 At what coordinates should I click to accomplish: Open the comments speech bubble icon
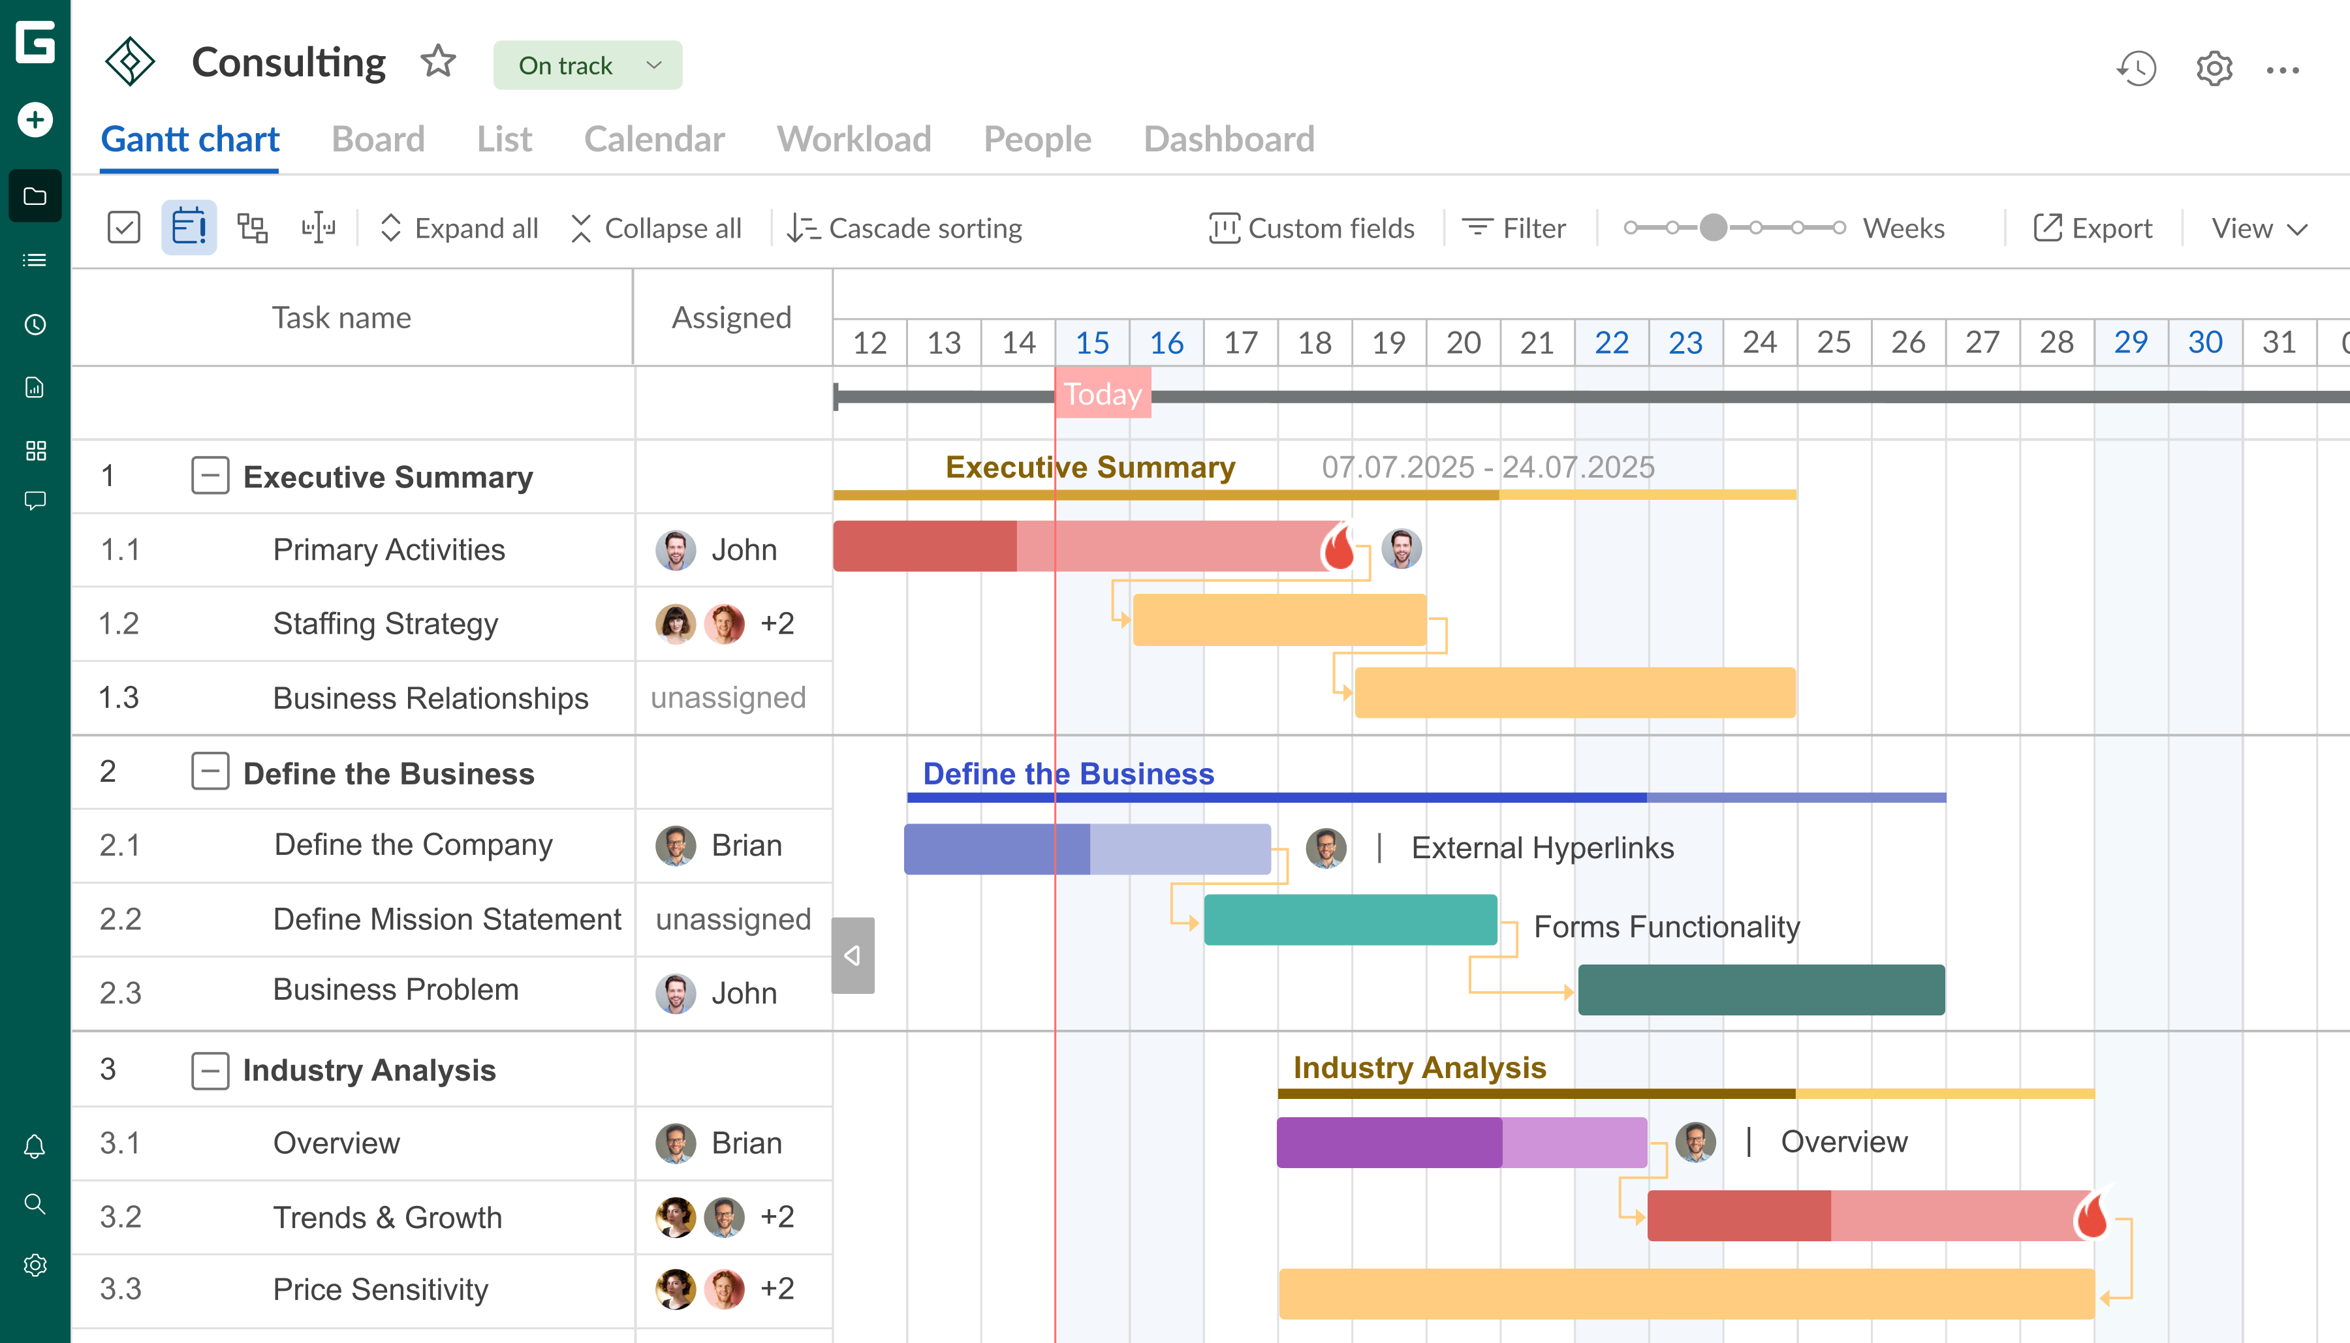[x=35, y=501]
